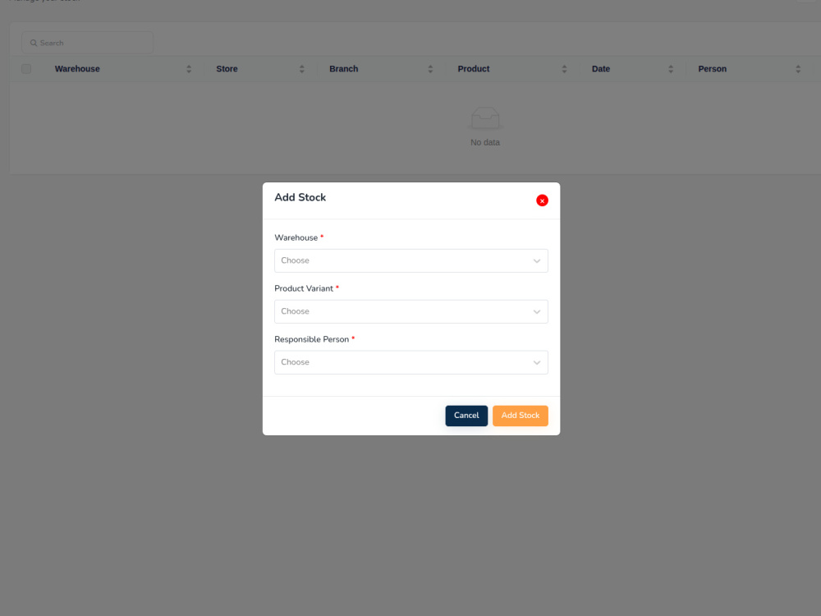Viewport: 821px width, 616px height.
Task: Click the Cancel button
Action: (x=466, y=416)
